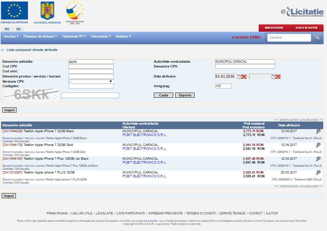
Task: View details of iPhone 7 32GB Black entry
Action: (x=318, y=131)
